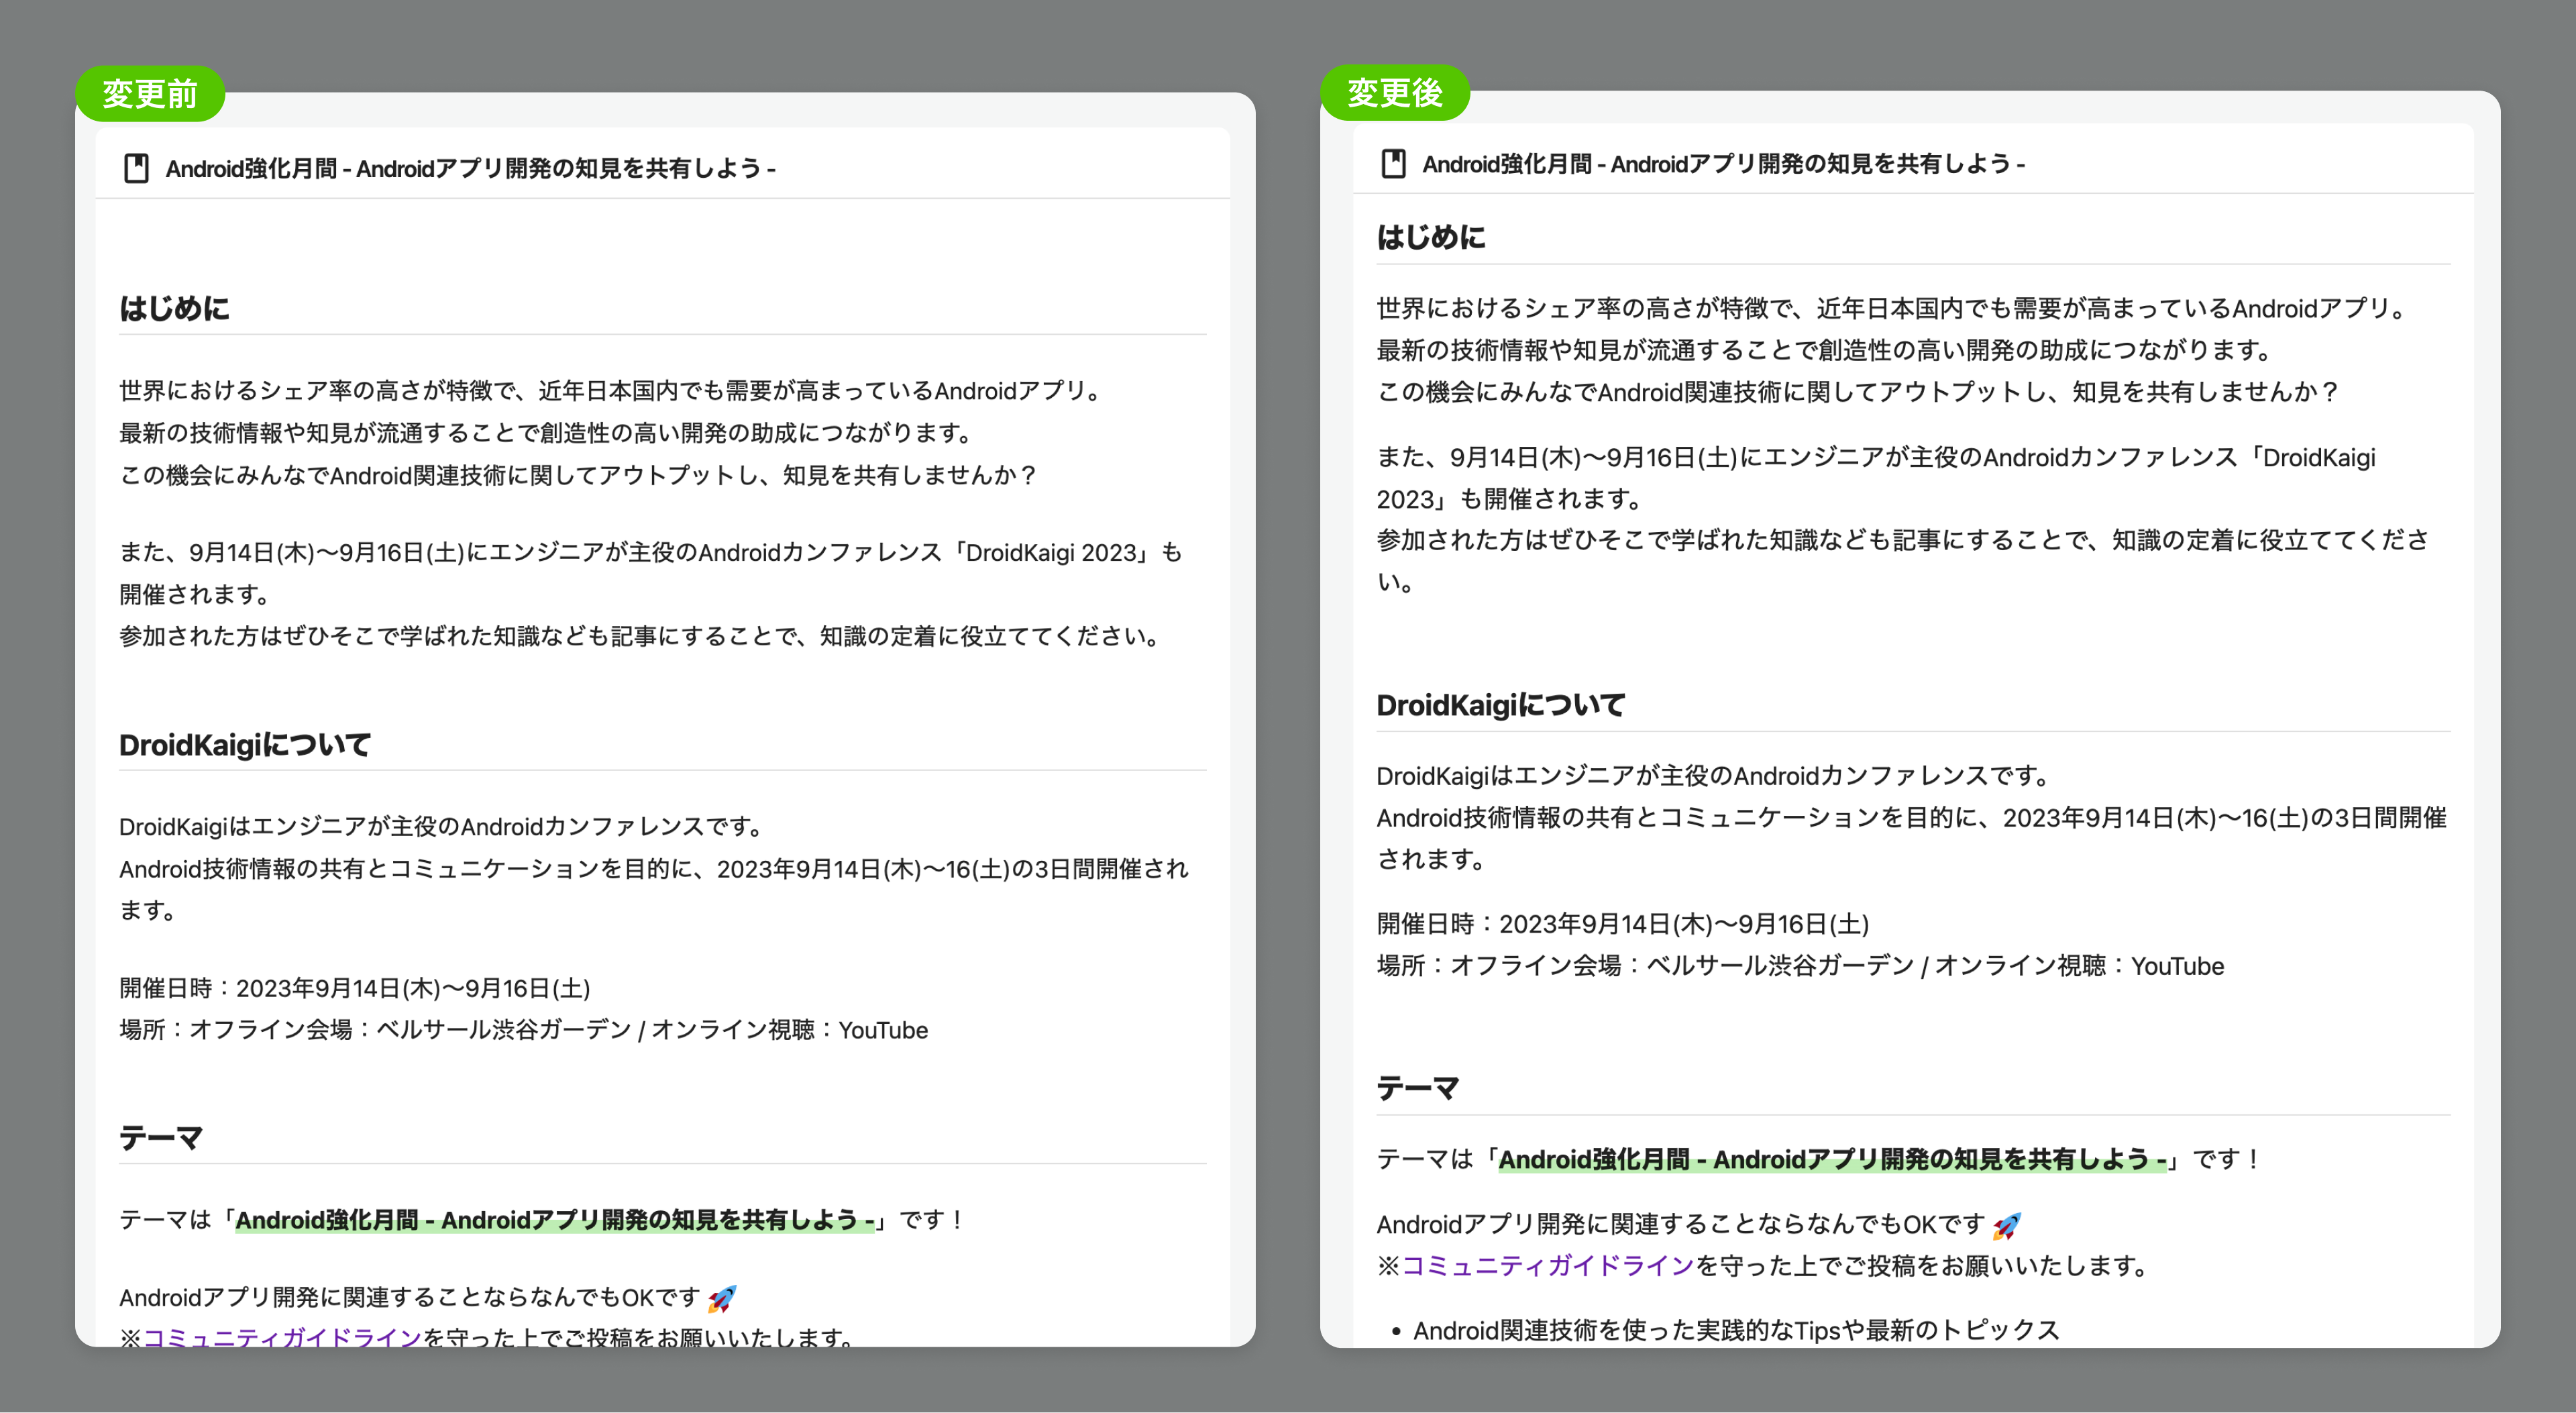Click the left panel's Android強化月間 title text
The height and width of the screenshot is (1413, 2576).
click(470, 168)
